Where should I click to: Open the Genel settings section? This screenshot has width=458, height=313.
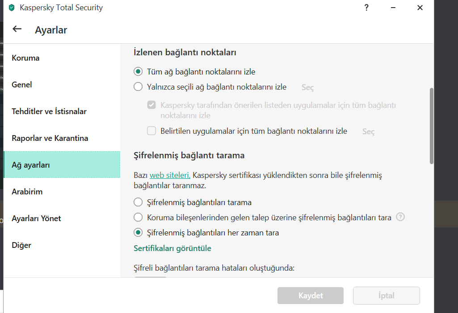[x=62, y=85]
